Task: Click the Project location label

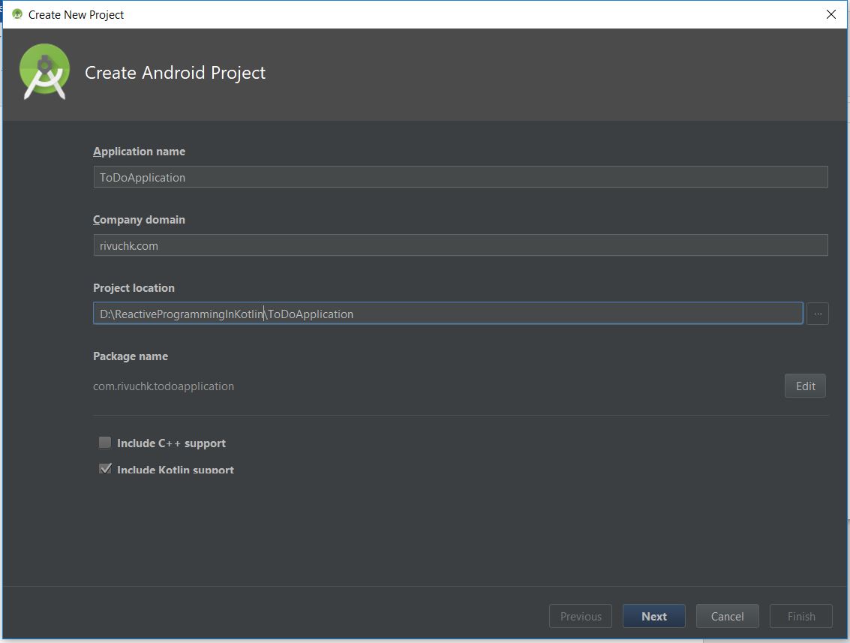Action: click(134, 288)
